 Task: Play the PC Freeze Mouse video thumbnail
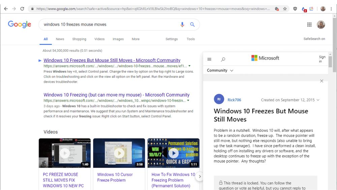pyautogui.click(x=65, y=153)
